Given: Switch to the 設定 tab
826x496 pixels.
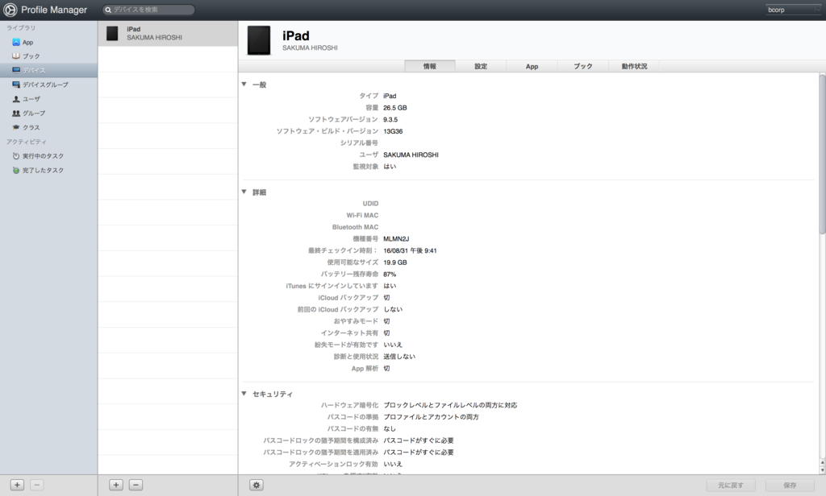Looking at the screenshot, I should coord(481,66).
